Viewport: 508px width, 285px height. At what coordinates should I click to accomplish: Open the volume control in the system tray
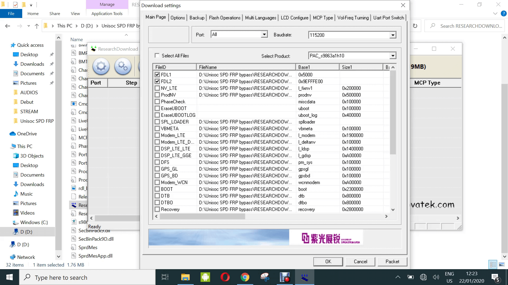tap(436, 277)
